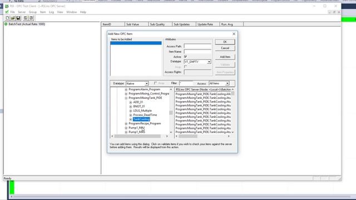The width and height of the screenshot is (356, 200).
Task: Click the New document toolbar icon
Action: pyautogui.click(x=7, y=18)
